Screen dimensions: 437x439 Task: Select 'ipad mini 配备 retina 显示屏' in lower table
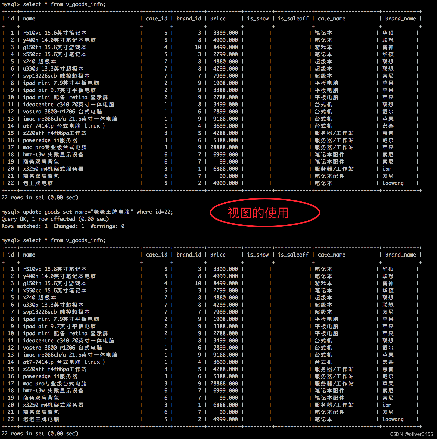click(x=65, y=333)
